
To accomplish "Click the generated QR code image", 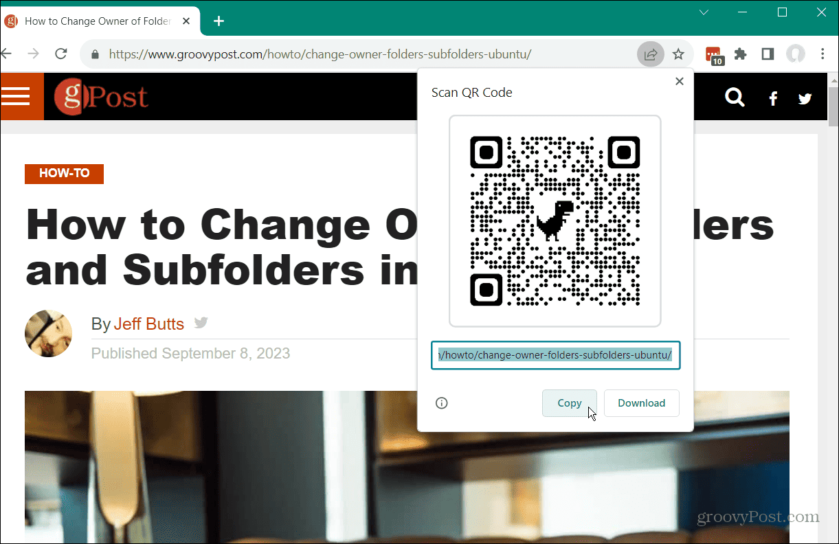I will pos(555,221).
